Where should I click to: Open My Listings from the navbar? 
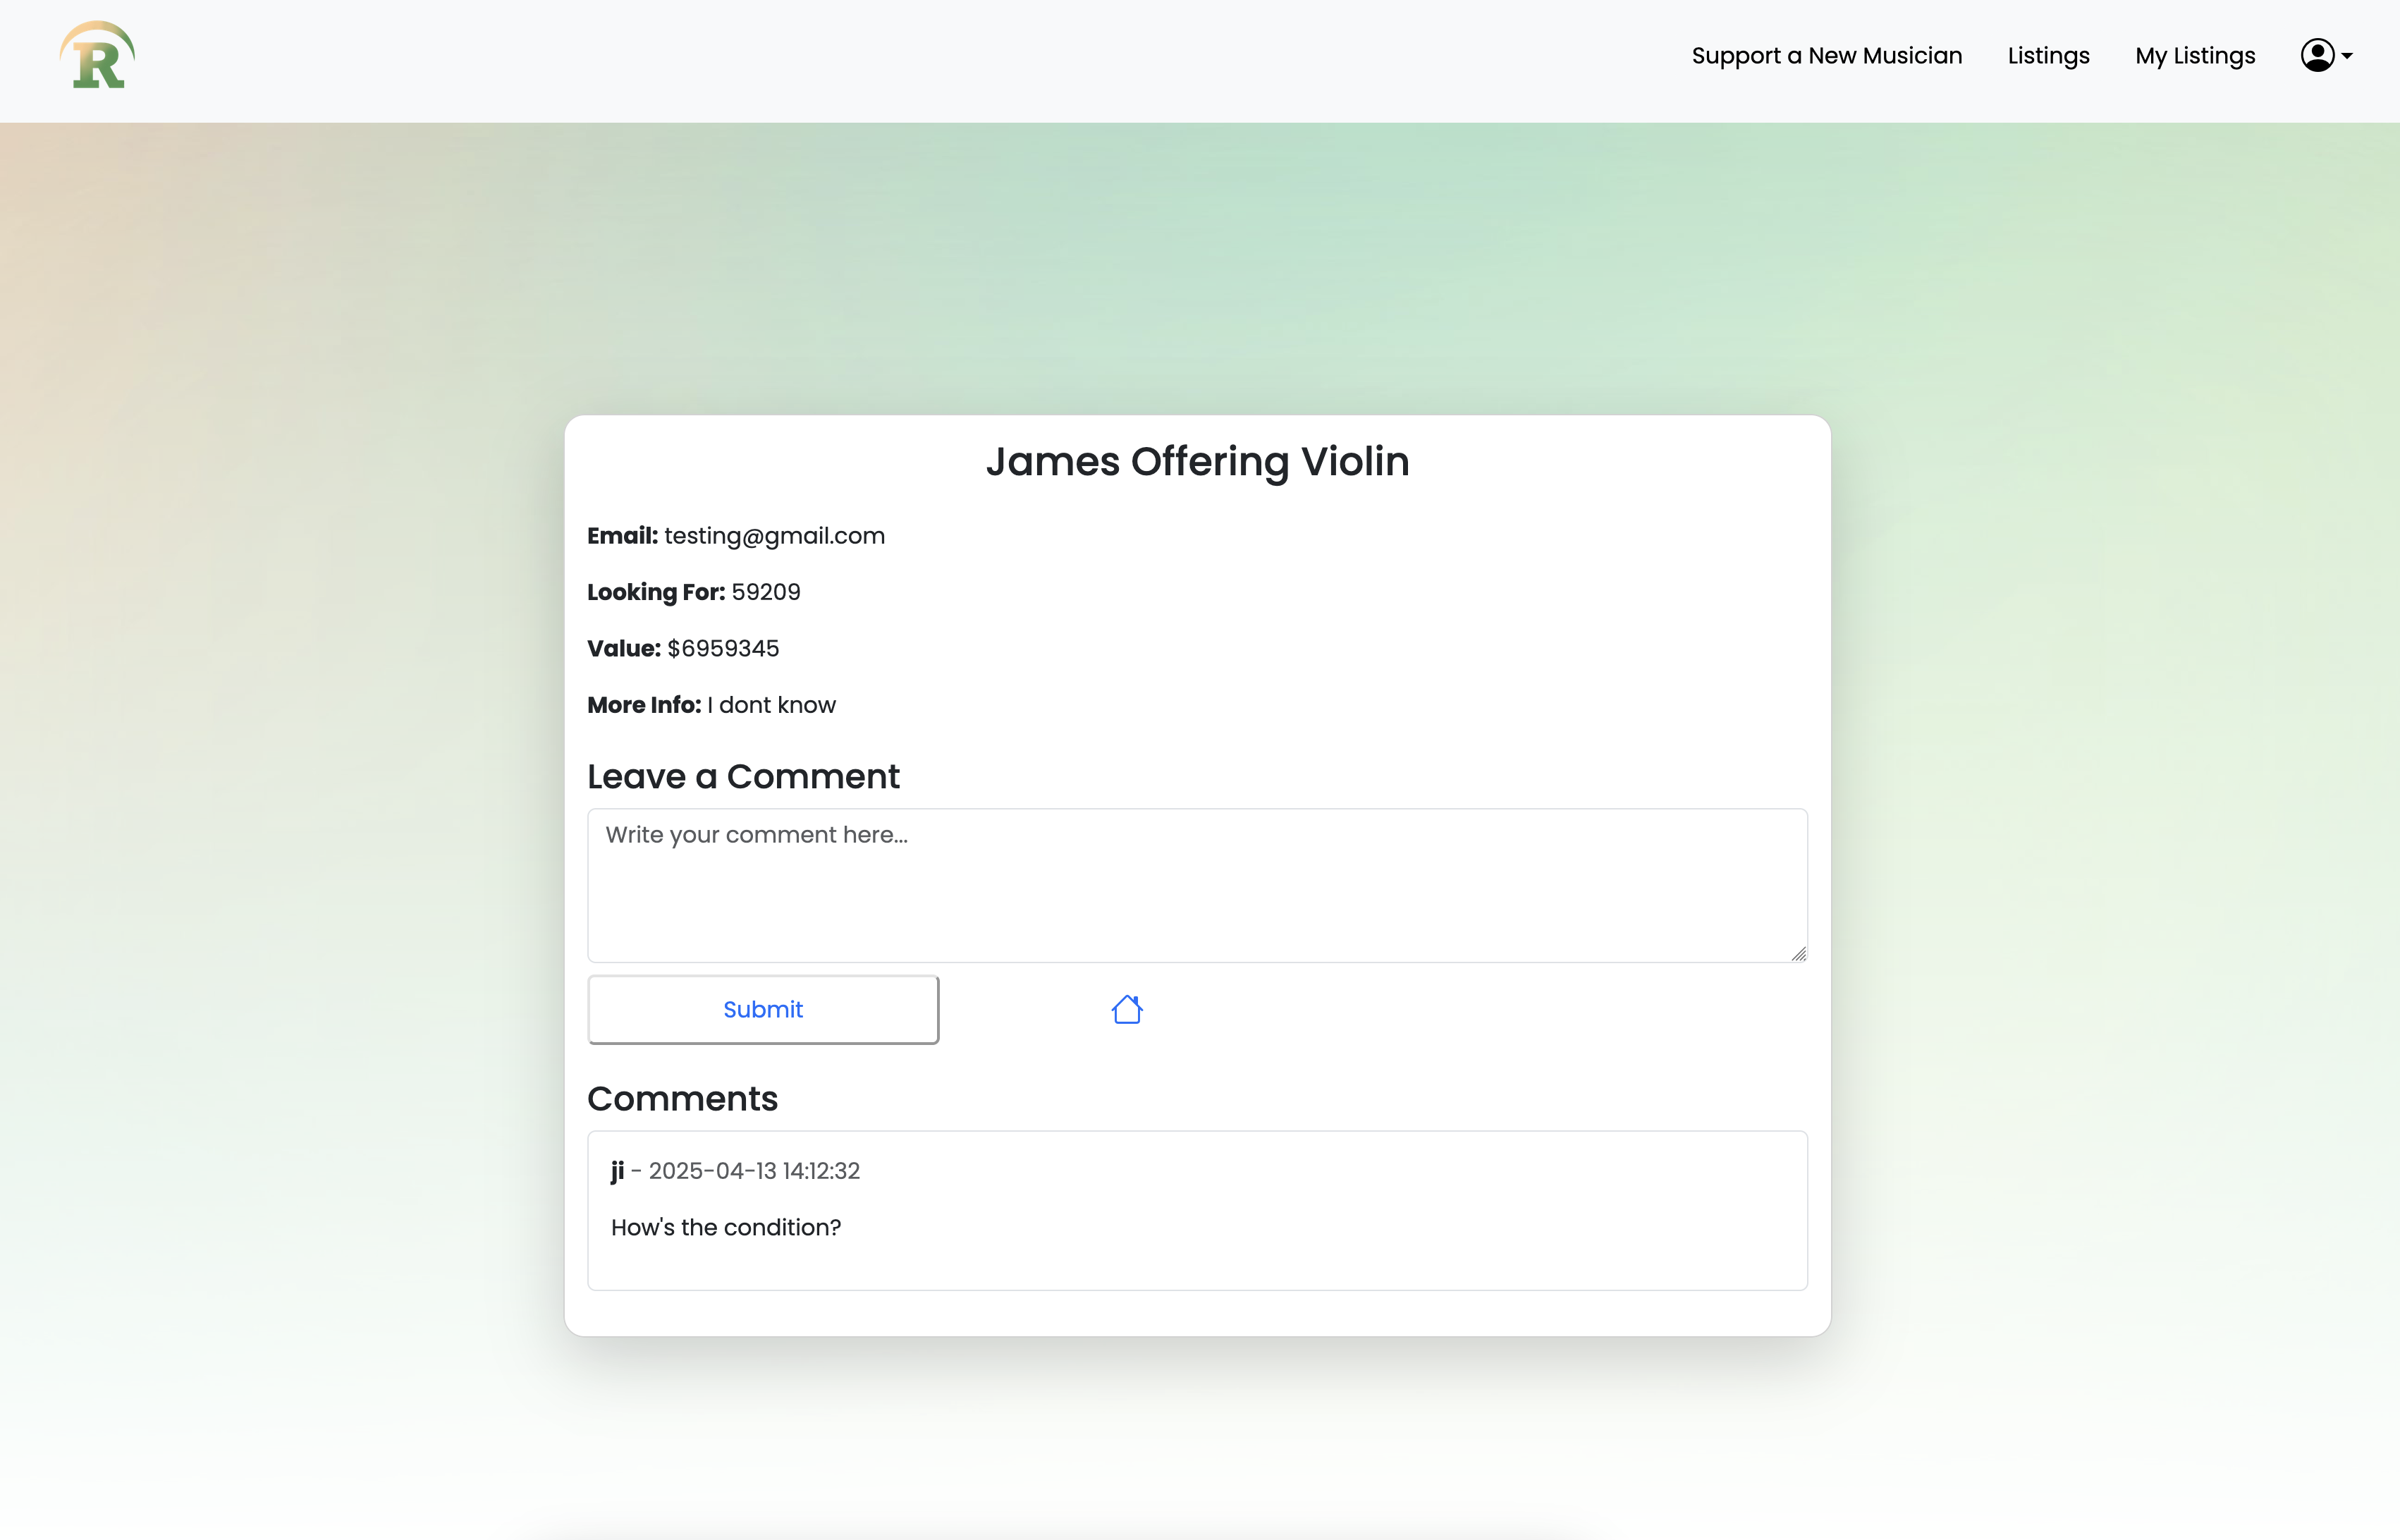click(2195, 56)
